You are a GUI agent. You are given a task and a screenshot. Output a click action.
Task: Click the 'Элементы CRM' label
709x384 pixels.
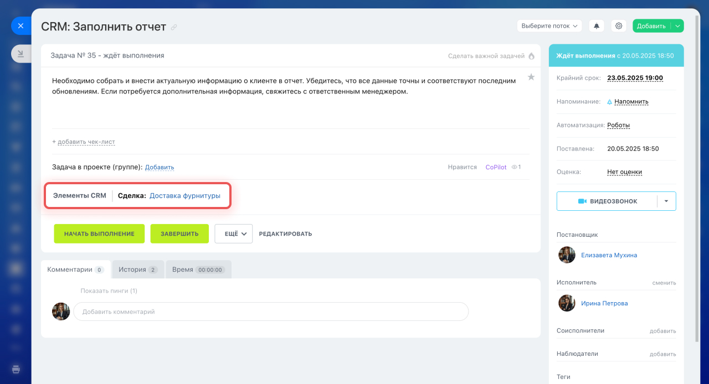tap(80, 195)
